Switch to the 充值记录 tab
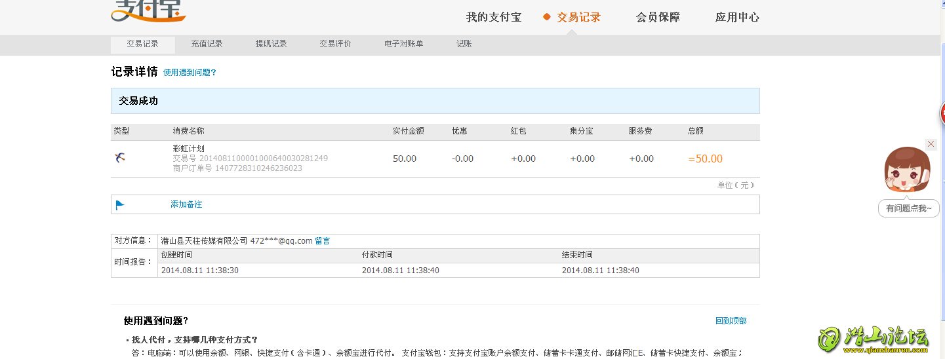Screen dimensions: 945x359 tap(207, 44)
